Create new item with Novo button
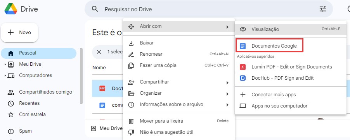 coord(19,32)
